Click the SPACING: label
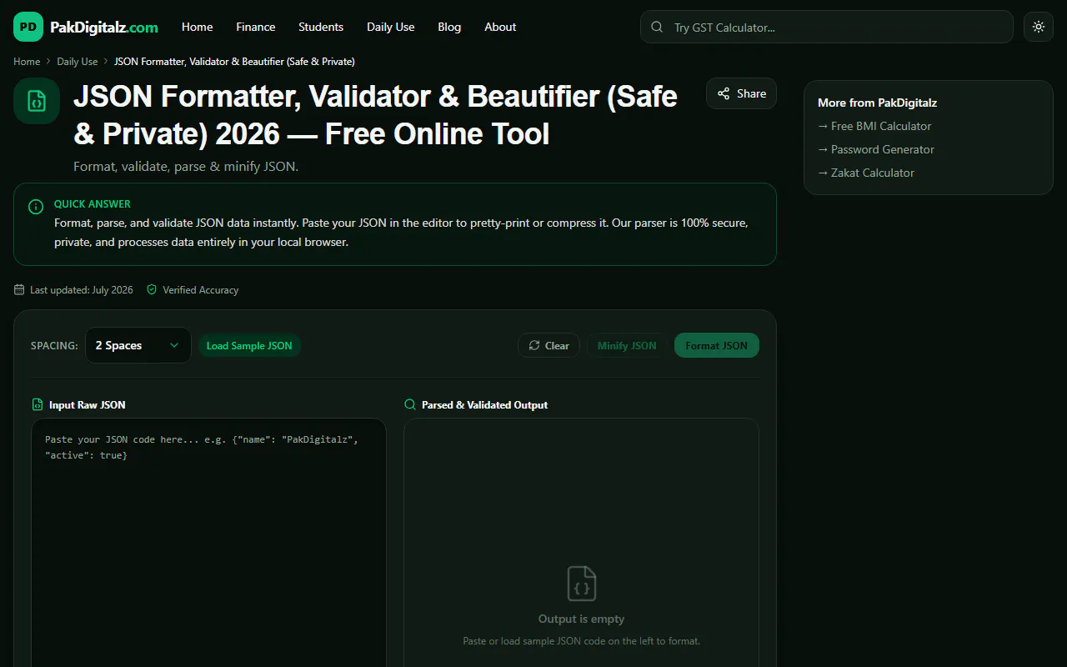The image size is (1067, 667). pyautogui.click(x=54, y=345)
